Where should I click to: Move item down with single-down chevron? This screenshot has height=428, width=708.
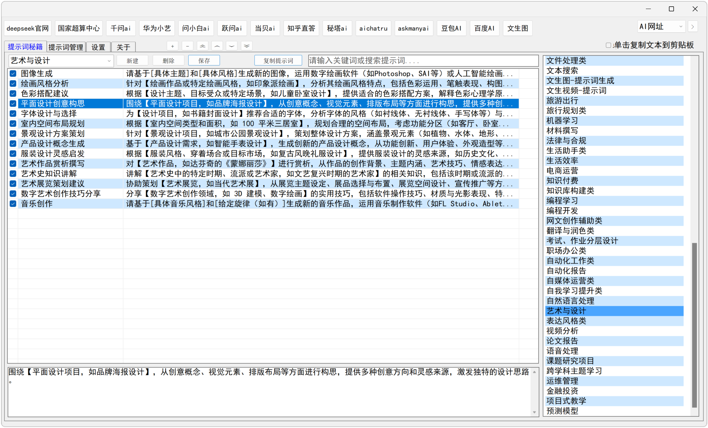coord(232,46)
